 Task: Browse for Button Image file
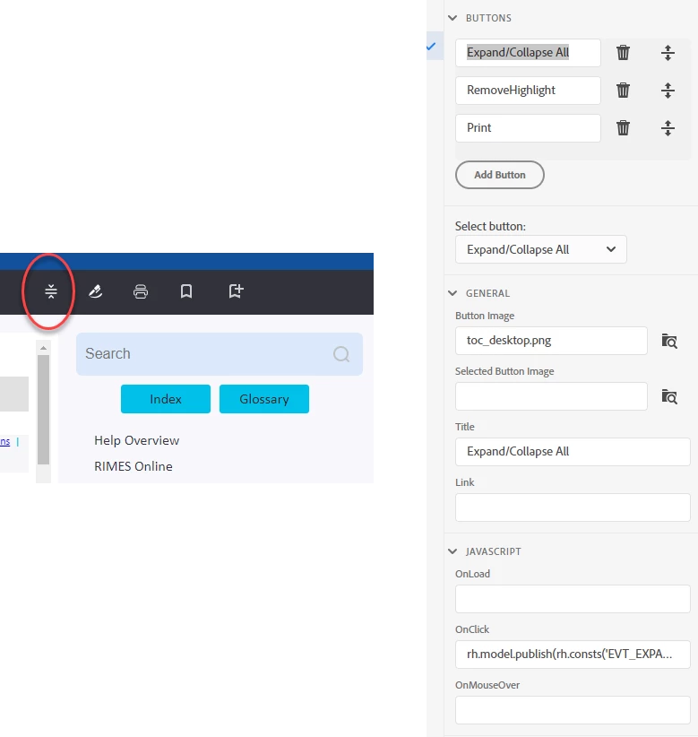click(x=668, y=341)
